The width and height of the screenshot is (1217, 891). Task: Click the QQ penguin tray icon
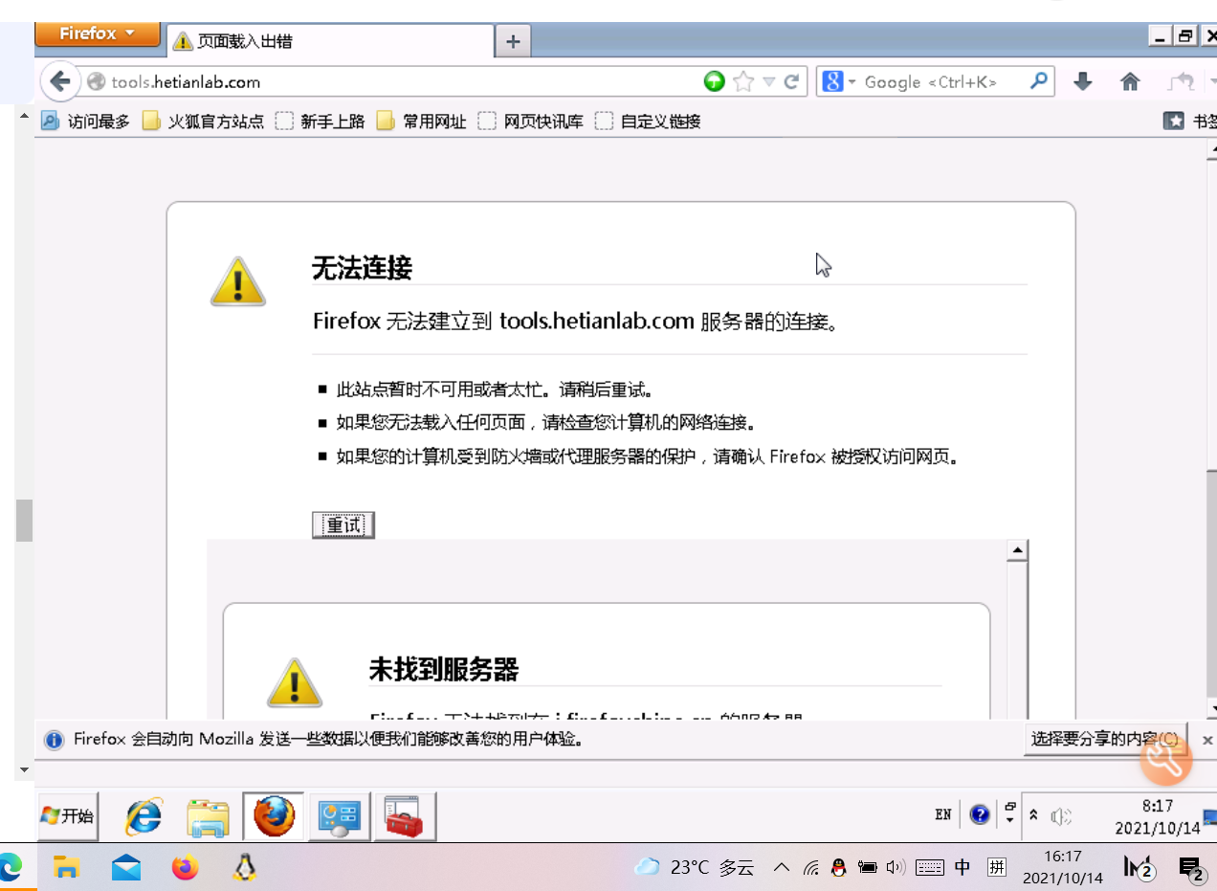(839, 867)
